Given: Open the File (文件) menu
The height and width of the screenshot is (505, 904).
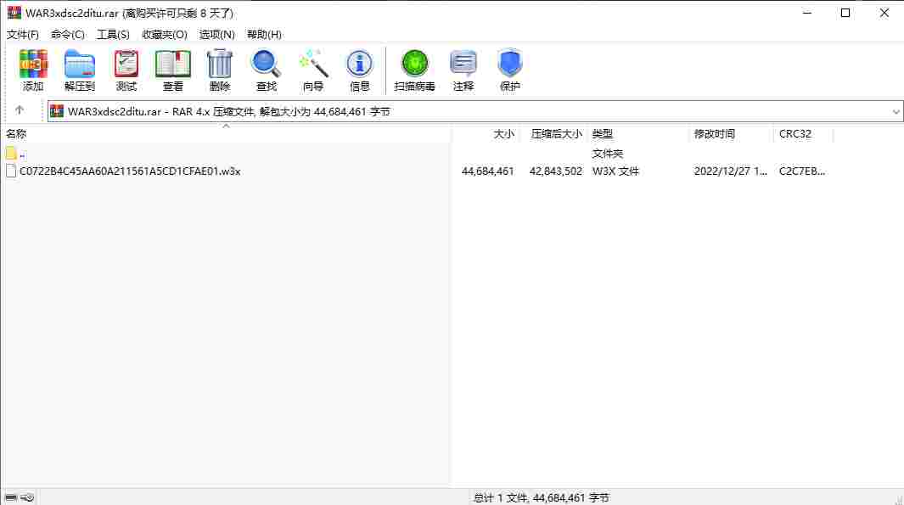Looking at the screenshot, I should (x=22, y=35).
